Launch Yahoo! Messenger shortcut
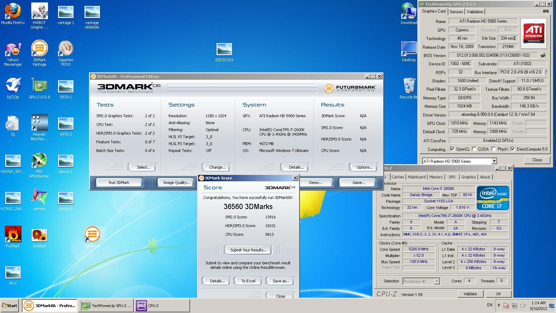 click(x=13, y=54)
